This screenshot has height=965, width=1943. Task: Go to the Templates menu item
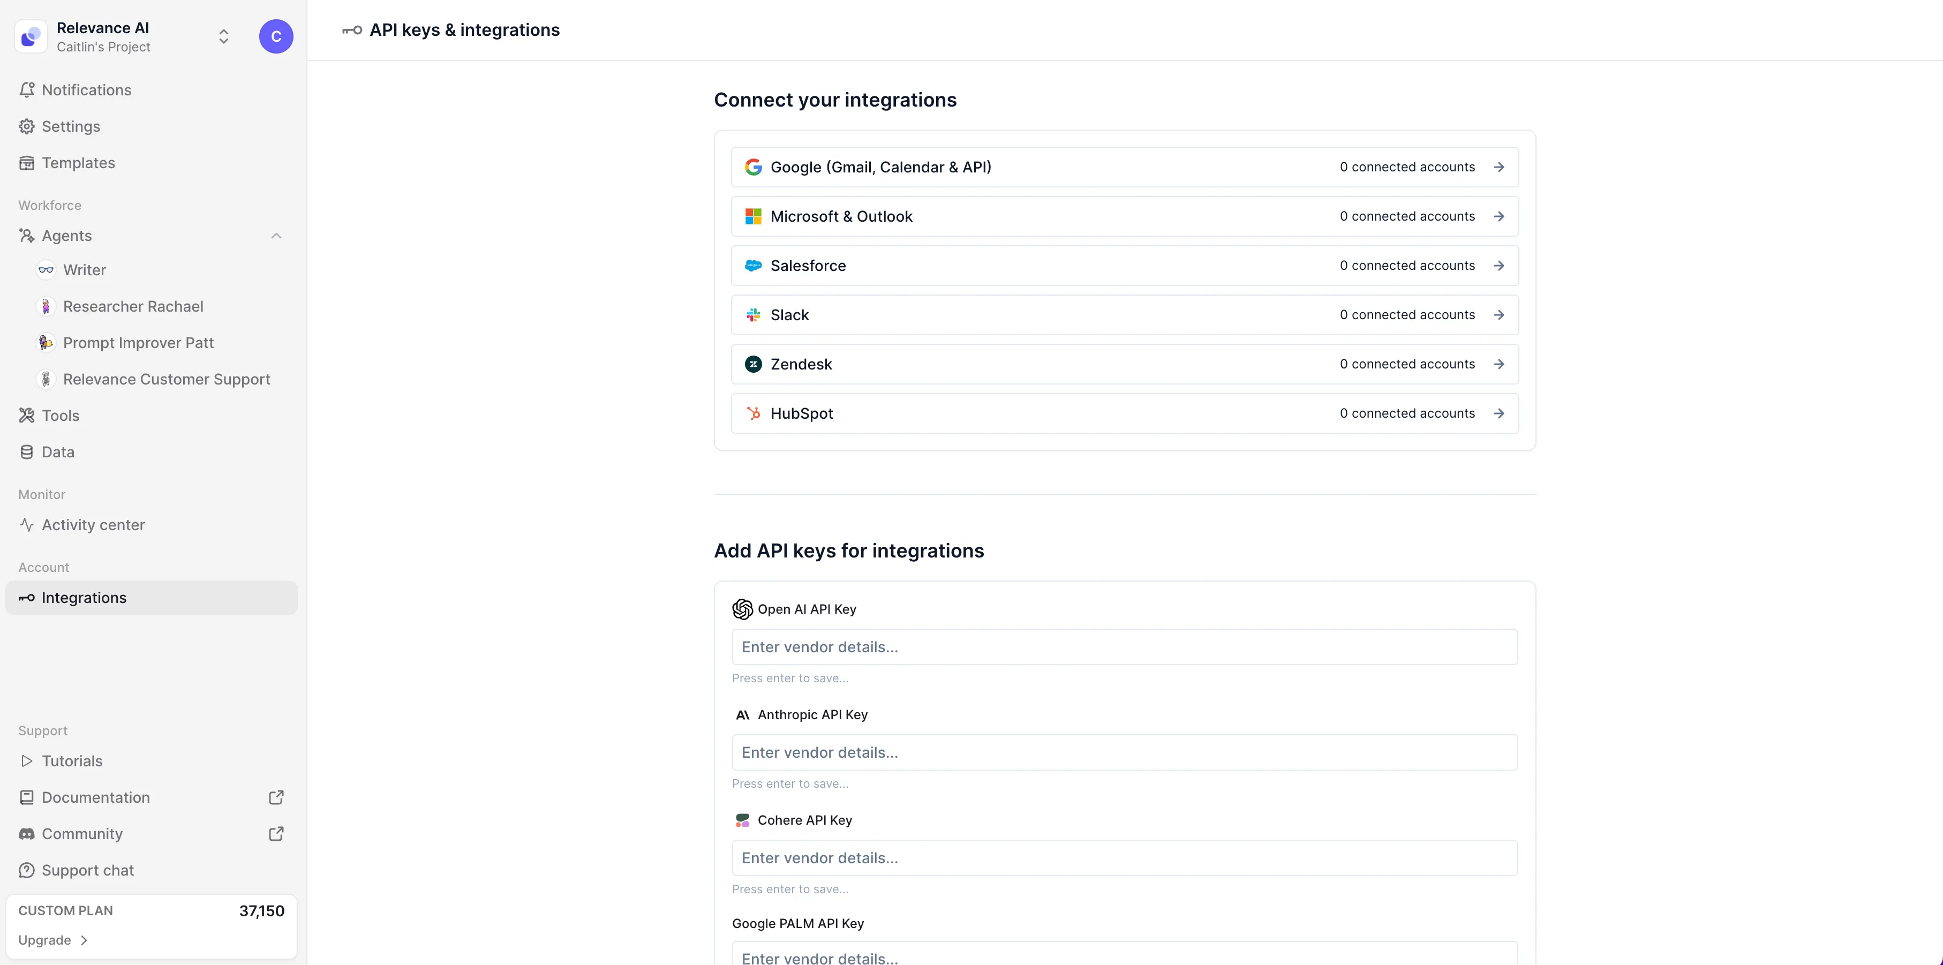78,163
